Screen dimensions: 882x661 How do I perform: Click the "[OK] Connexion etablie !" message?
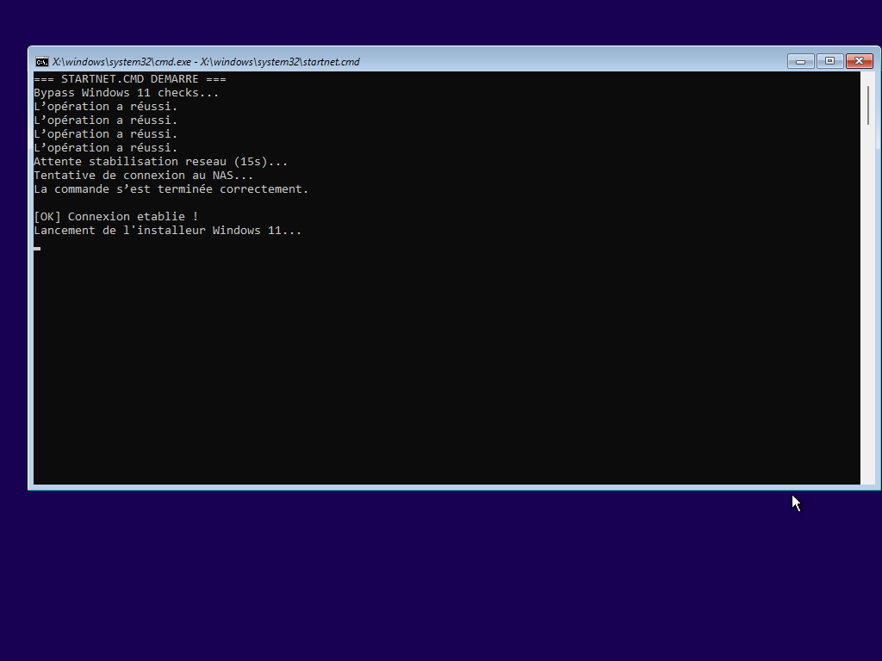115,217
